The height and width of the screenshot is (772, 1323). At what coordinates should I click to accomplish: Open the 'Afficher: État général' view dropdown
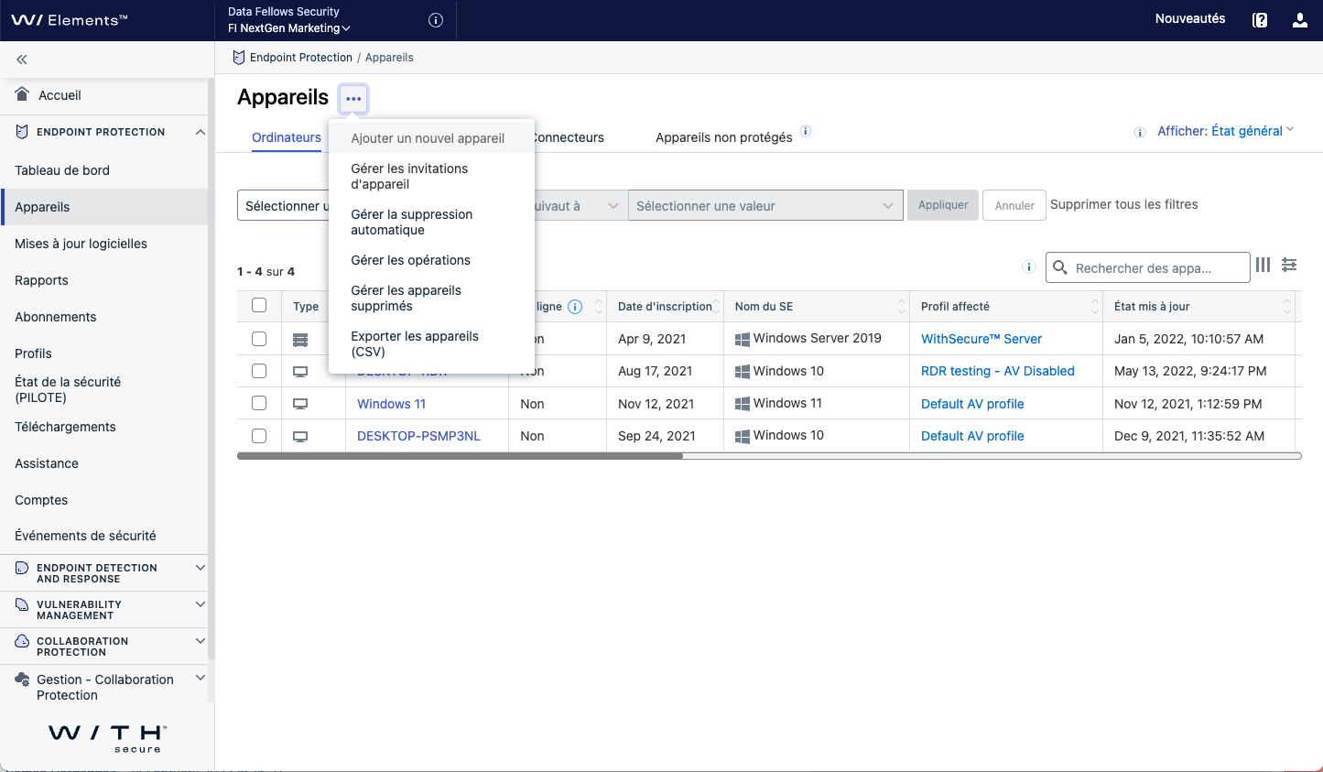click(x=1224, y=131)
